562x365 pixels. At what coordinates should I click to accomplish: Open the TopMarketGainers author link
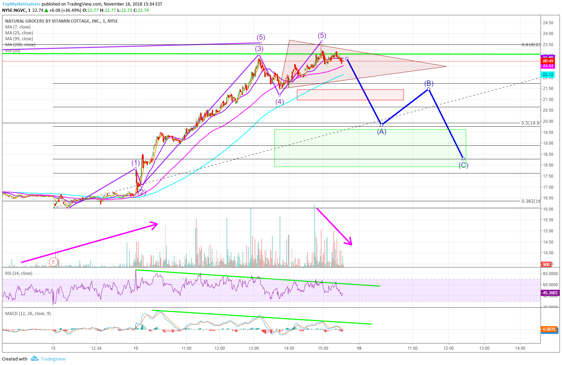[x=21, y=4]
